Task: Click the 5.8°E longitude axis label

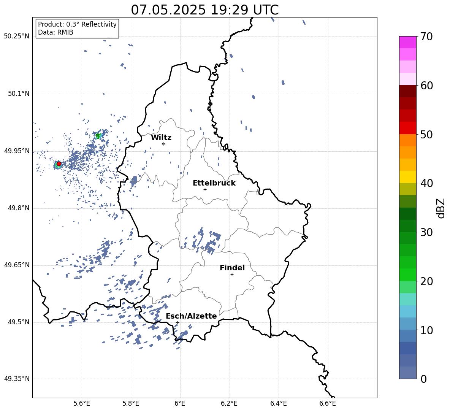Action: (131, 403)
